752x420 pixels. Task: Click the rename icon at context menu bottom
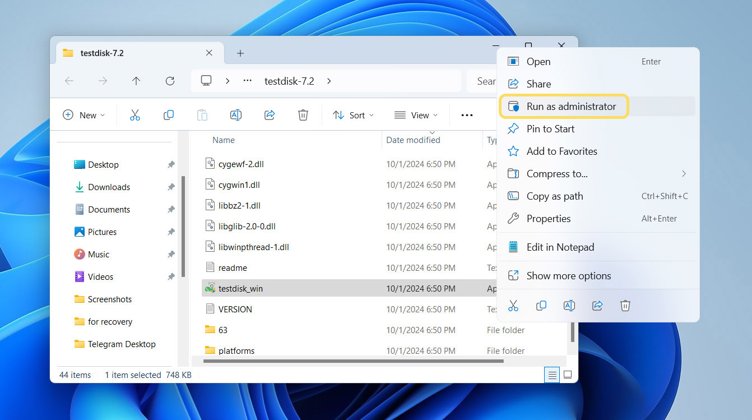coord(569,306)
